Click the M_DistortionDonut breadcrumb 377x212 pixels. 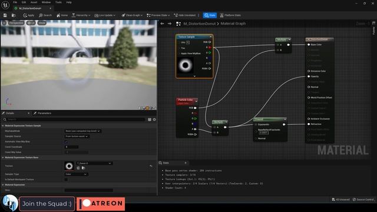200,24
